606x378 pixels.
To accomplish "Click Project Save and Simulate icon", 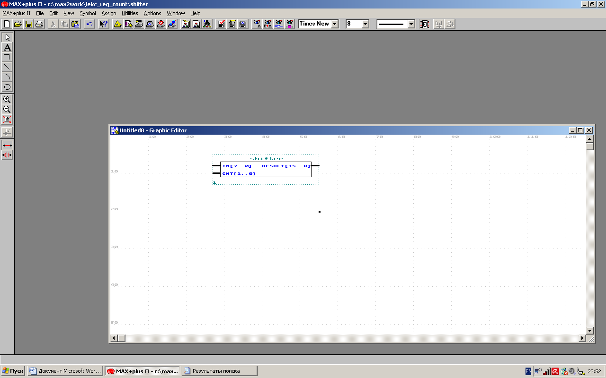I will click(243, 24).
